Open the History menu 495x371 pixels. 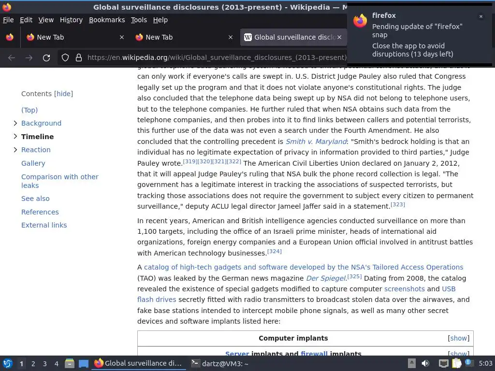[x=71, y=20]
